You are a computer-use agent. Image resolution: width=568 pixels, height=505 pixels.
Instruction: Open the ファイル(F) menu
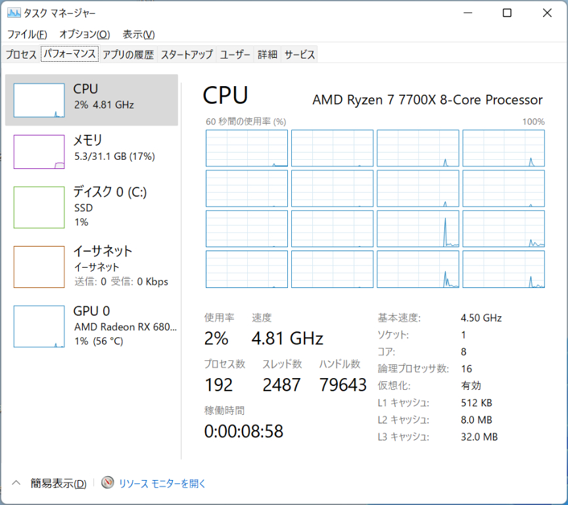(x=27, y=34)
